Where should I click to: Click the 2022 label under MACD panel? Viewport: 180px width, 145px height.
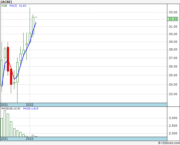[30, 139]
